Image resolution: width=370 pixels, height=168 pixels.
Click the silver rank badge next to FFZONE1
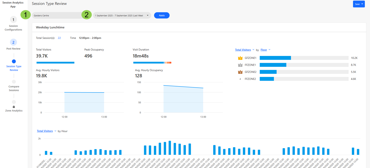(x=240, y=65)
